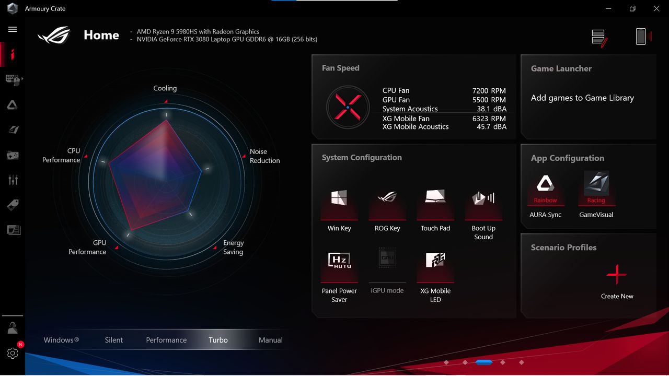This screenshot has width=669, height=376.
Task: Click the GPU Performance chart label
Action: [x=87, y=247]
